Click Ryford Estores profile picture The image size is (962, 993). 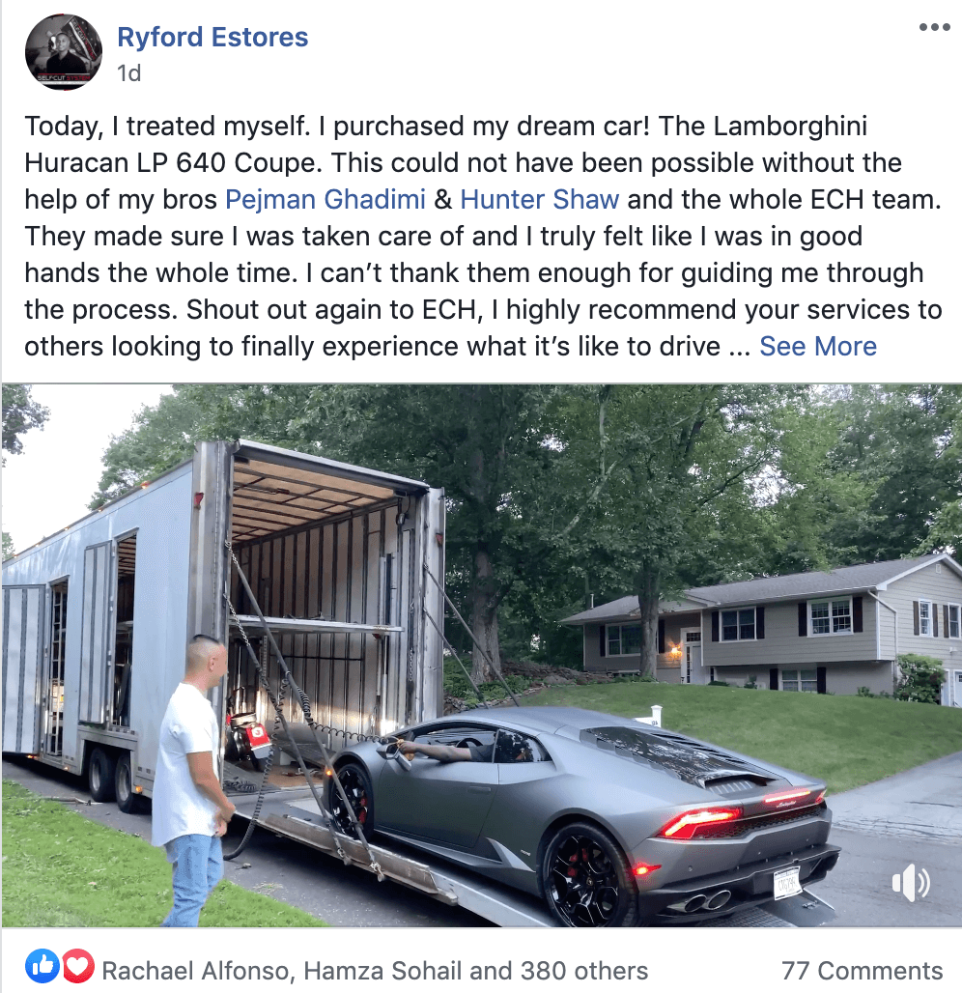pyautogui.click(x=64, y=52)
